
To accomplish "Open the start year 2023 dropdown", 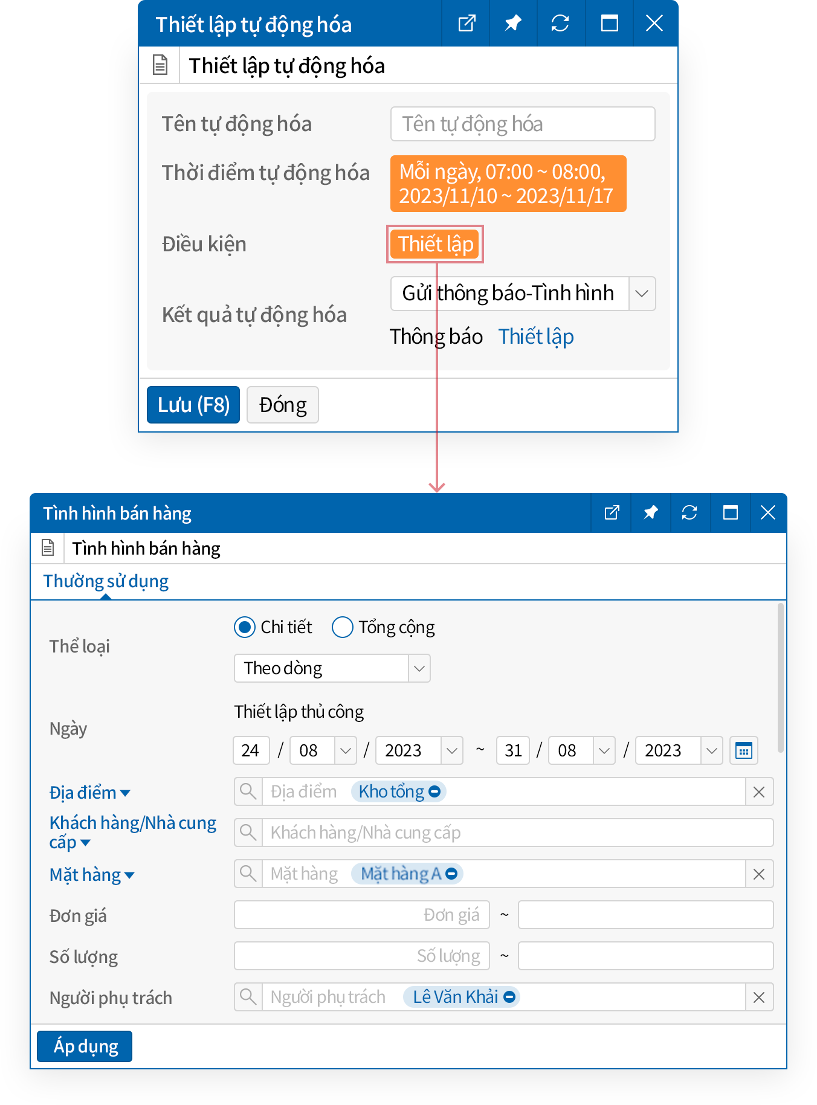I will coord(451,751).
